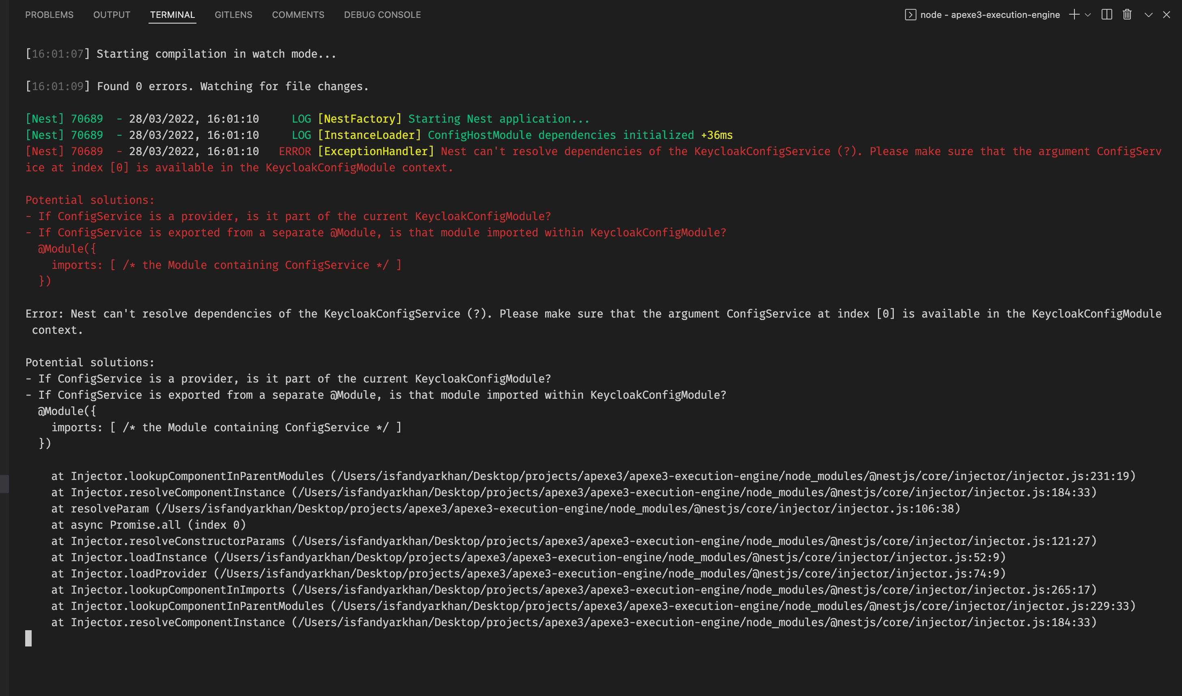Split the terminal with split icon
1182x696 pixels.
(x=1107, y=15)
